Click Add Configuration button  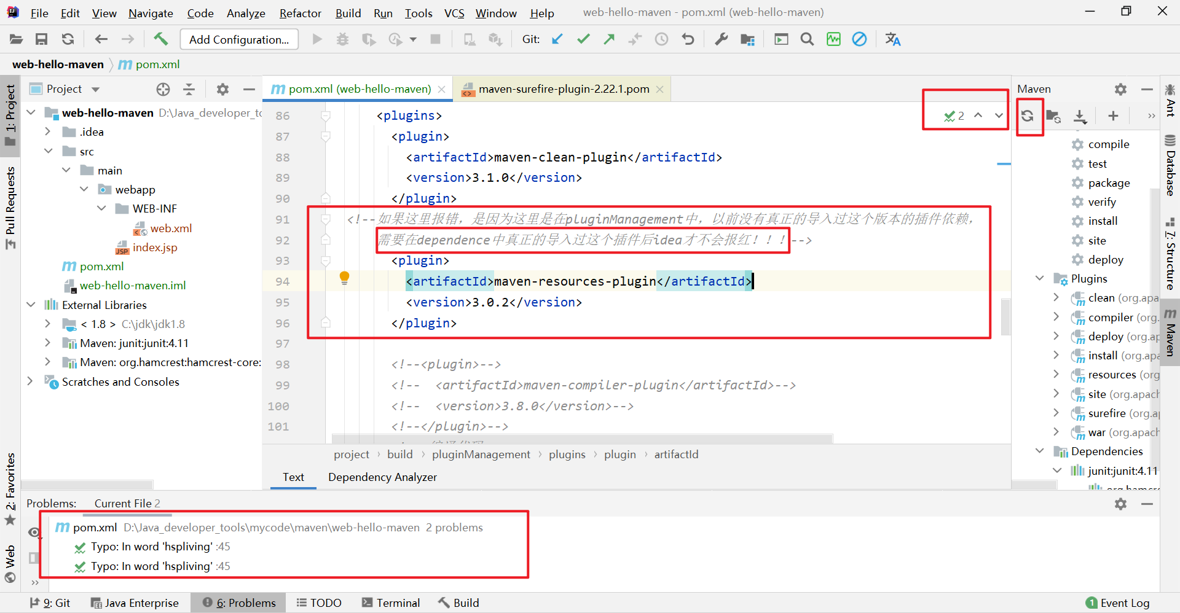pyautogui.click(x=239, y=39)
